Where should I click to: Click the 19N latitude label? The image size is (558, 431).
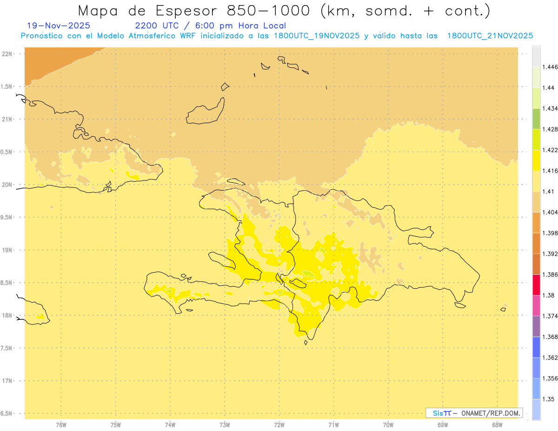coord(7,250)
